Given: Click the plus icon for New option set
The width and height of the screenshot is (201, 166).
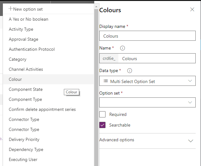Looking at the screenshot, I should pos(11,9).
